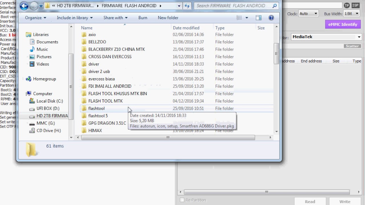Image resolution: width=365 pixels, height=205 pixels.
Task: Sort by the Type column header
Action: 220,28
